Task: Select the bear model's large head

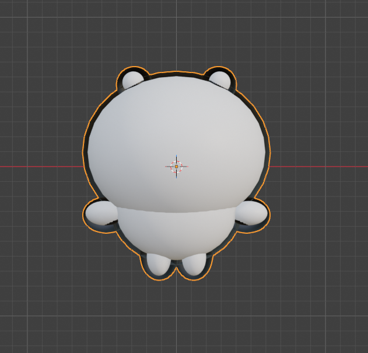Action: click(x=177, y=143)
